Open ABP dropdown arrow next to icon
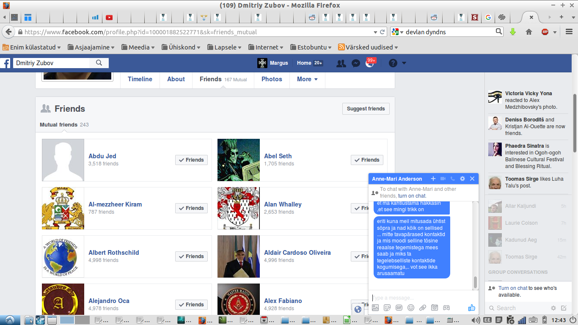 coord(555,32)
